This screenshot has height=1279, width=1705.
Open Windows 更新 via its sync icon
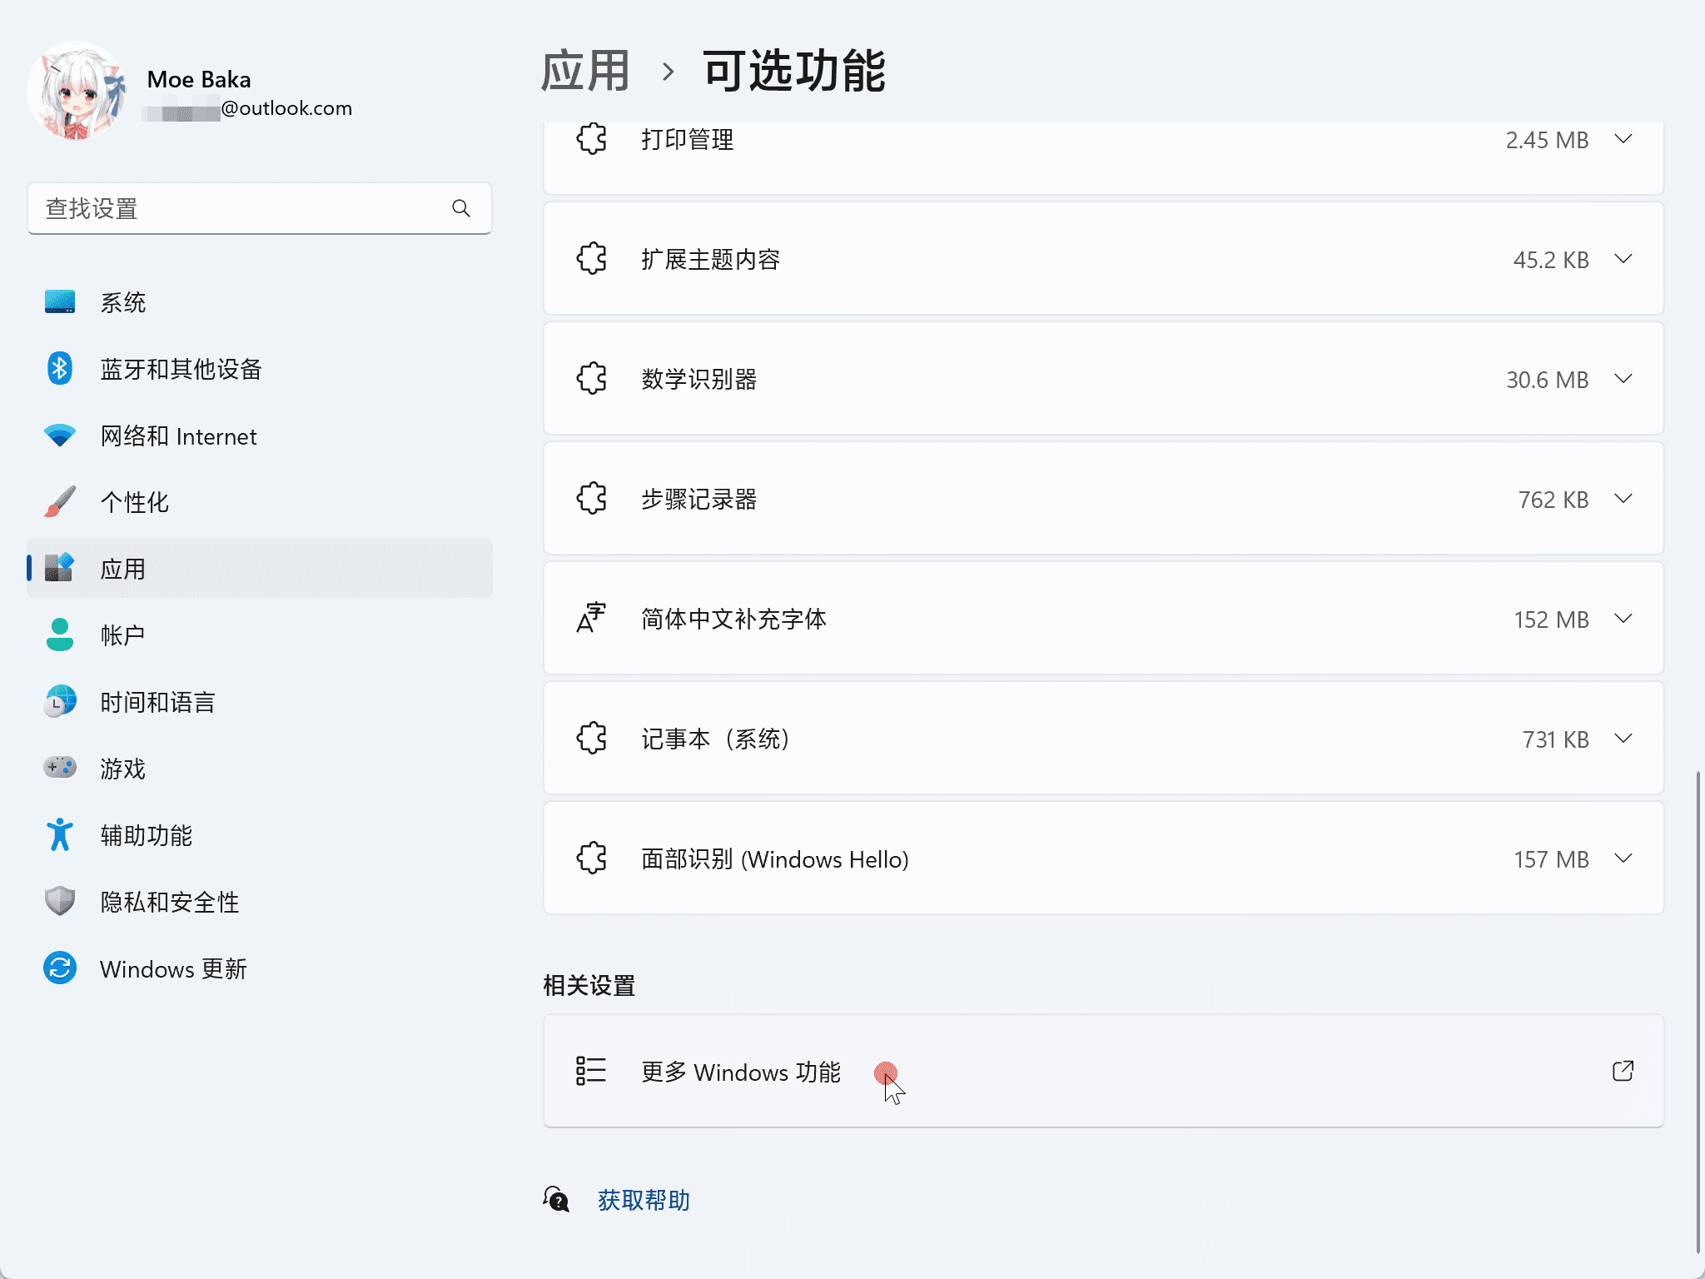pyautogui.click(x=59, y=968)
